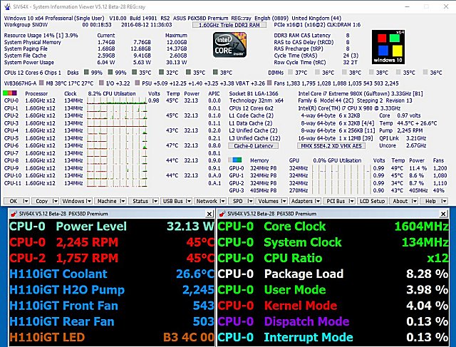Click the disk indicator square beside 32°C

[162, 72]
